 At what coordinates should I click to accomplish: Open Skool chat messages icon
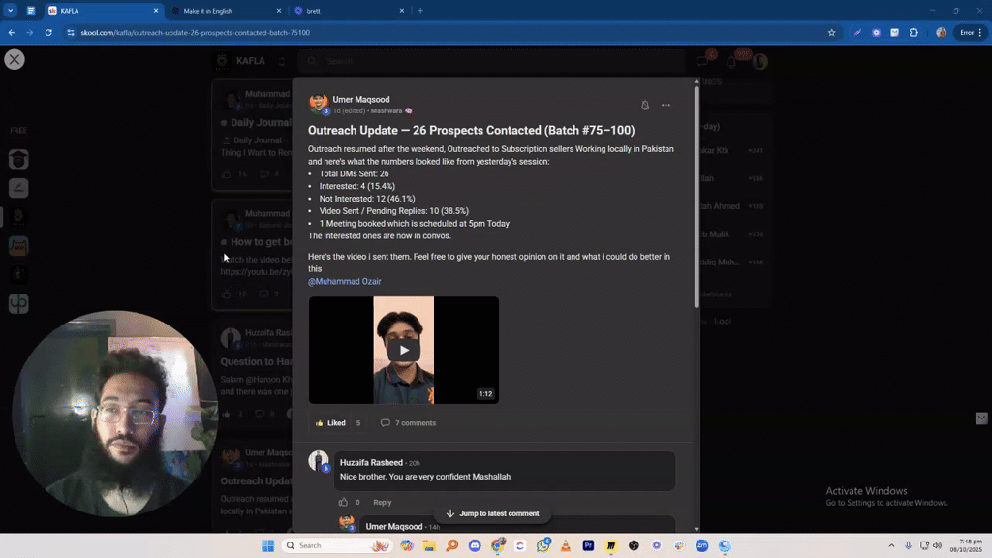pyautogui.click(x=703, y=61)
